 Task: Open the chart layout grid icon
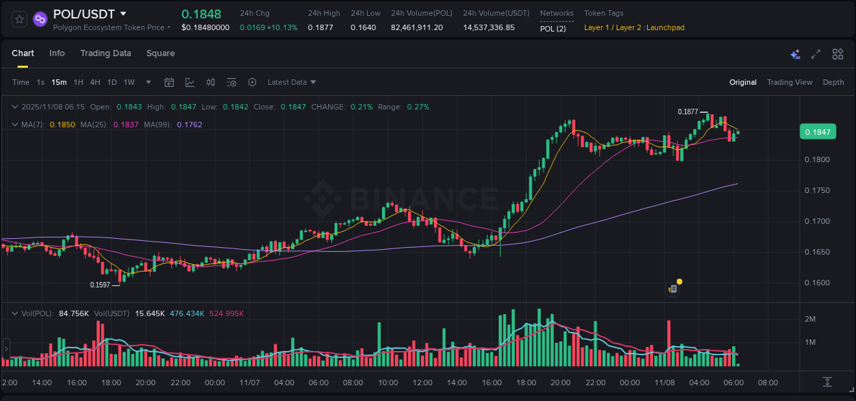pos(837,53)
